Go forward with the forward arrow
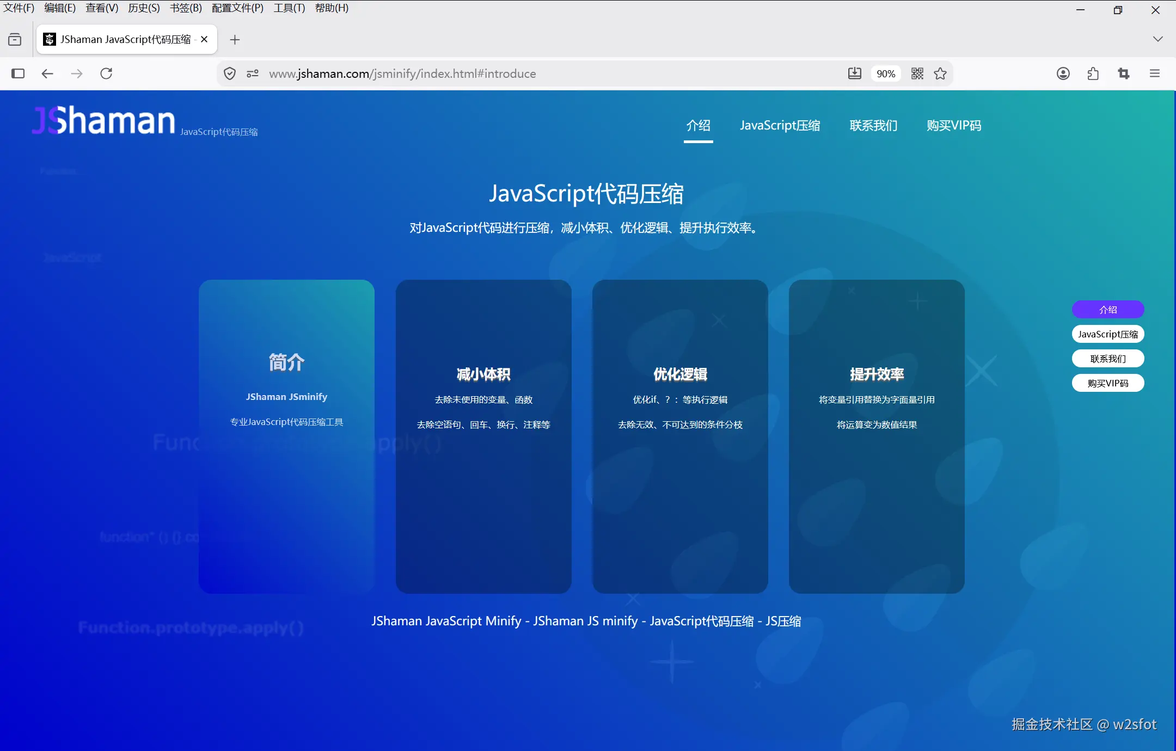Image resolution: width=1176 pixels, height=751 pixels. click(x=77, y=73)
